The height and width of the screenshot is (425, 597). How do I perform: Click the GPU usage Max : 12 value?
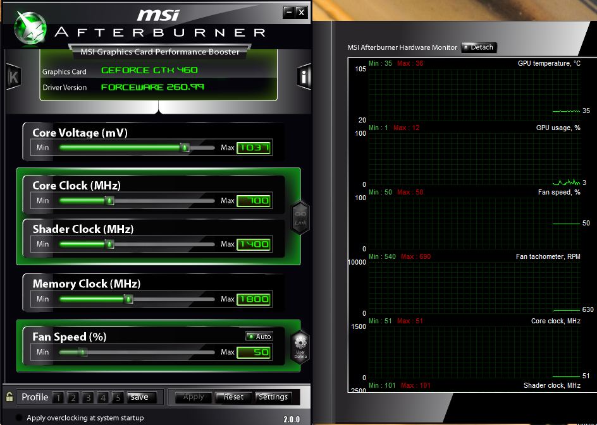(406, 128)
